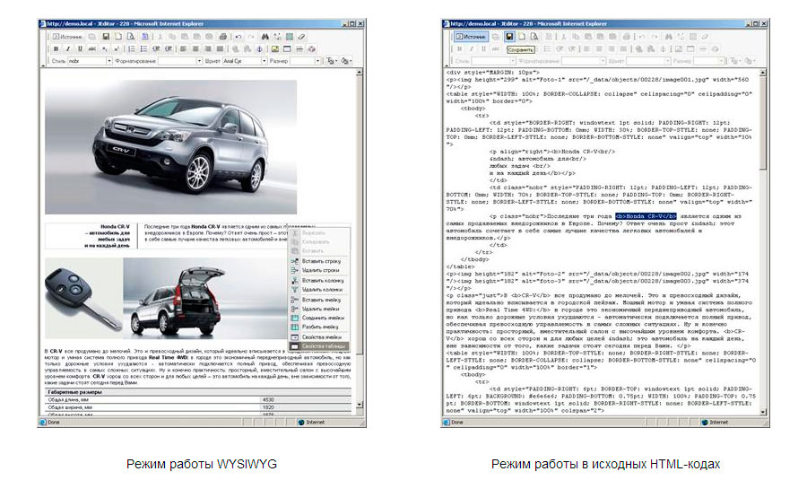Click the align center icon in WYSIWYG window
The width and height of the screenshot is (807, 489).
(x=195, y=48)
